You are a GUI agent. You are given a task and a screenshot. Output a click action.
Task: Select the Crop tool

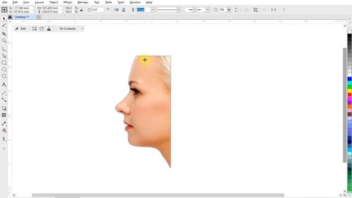point(4,34)
